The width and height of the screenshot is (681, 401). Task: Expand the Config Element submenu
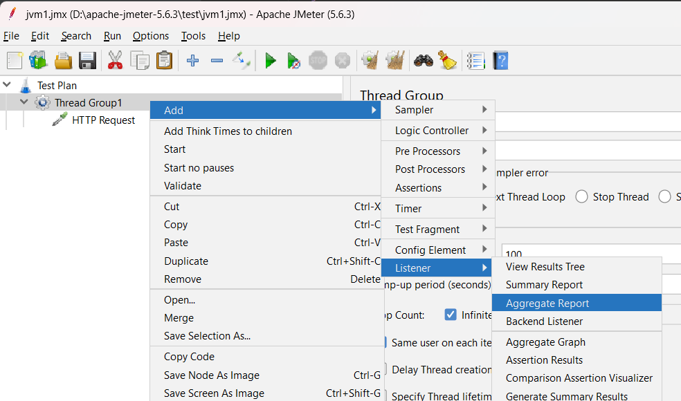(x=438, y=250)
